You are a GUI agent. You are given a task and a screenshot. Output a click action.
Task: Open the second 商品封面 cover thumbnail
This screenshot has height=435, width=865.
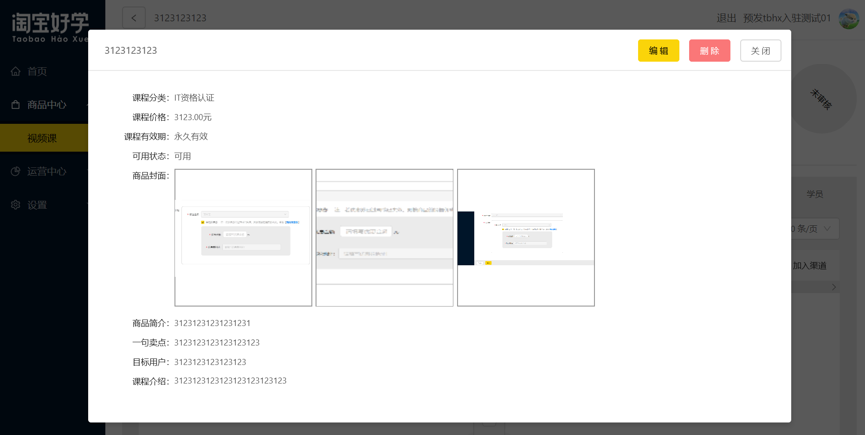384,237
